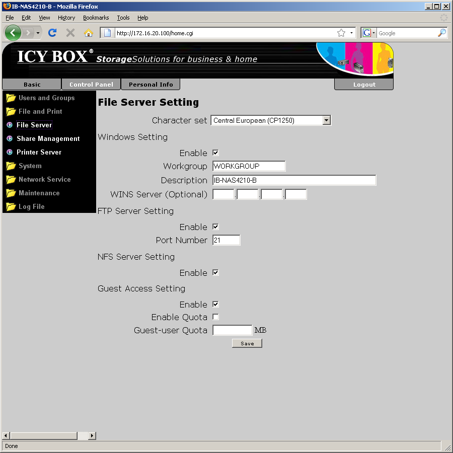Click the Share Management bullet icon

[10, 139]
